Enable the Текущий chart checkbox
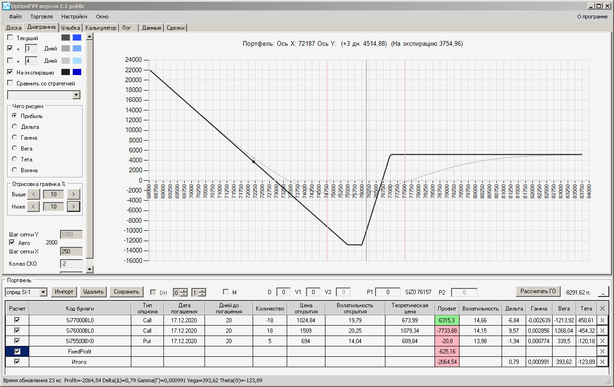 click(10, 38)
